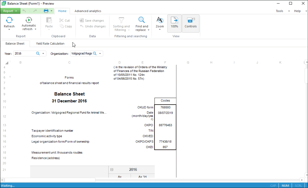
Task: Open the Help menu
Action: tap(297, 11)
